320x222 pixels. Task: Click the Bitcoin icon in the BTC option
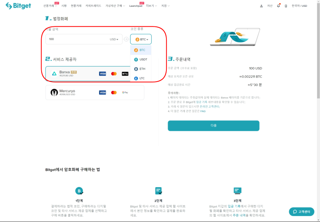click(136, 50)
